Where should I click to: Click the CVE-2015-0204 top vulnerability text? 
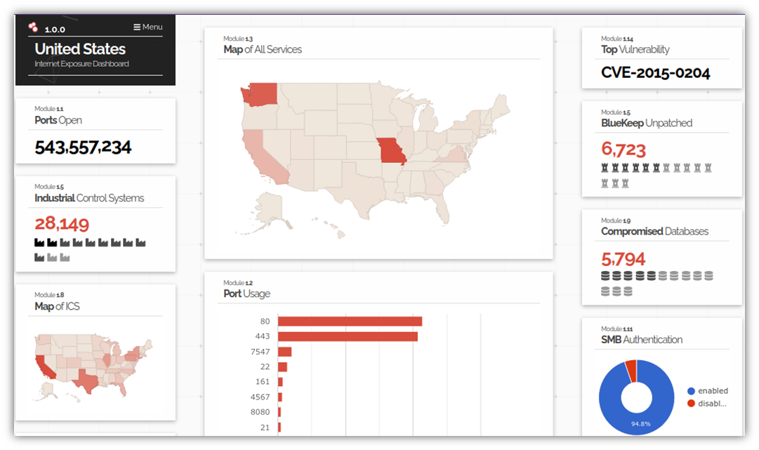[x=655, y=73]
